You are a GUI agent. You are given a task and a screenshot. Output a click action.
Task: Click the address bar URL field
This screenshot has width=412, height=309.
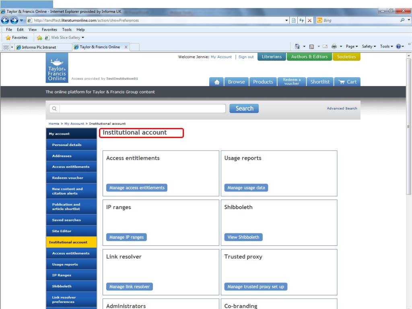point(155,20)
